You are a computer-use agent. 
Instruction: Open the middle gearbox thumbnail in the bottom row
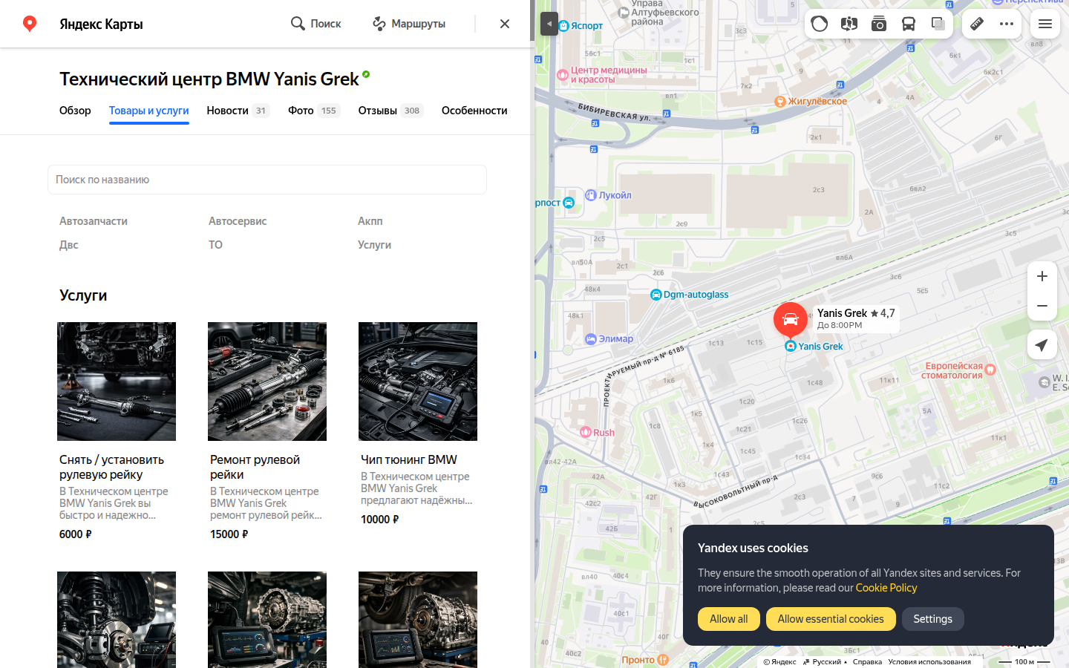point(267,620)
